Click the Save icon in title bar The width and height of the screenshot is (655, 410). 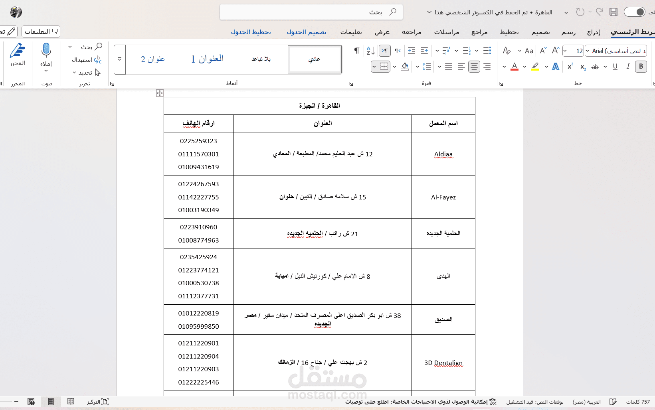point(613,12)
